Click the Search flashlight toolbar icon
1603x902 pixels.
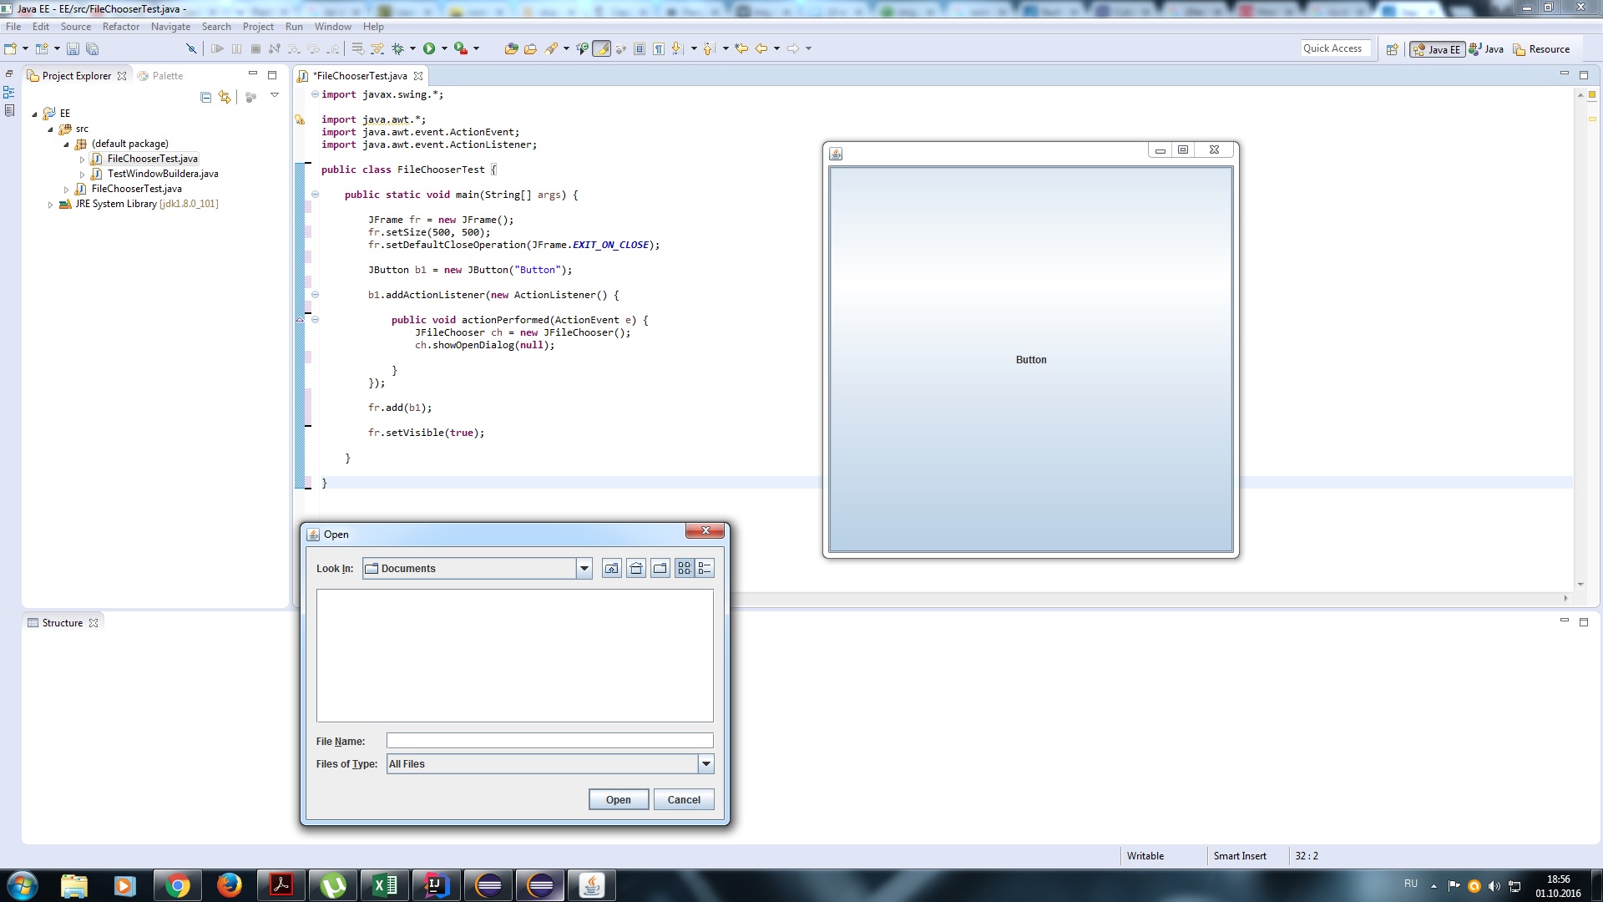pos(551,48)
